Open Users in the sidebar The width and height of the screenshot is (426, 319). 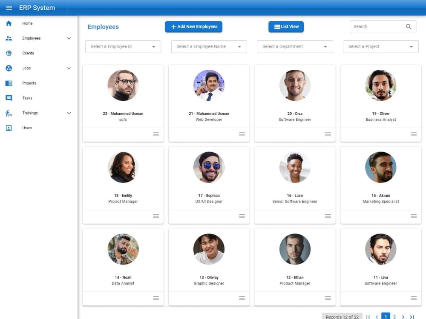pos(27,128)
